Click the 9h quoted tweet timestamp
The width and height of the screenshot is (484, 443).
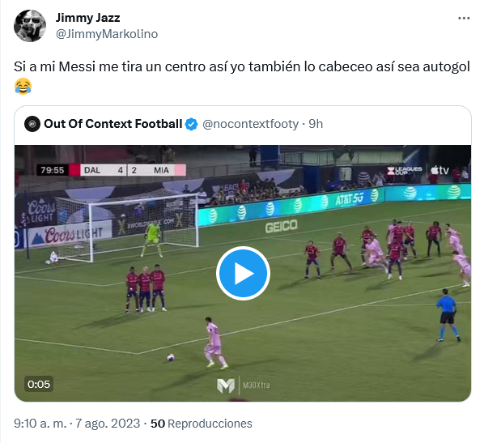pos(316,124)
